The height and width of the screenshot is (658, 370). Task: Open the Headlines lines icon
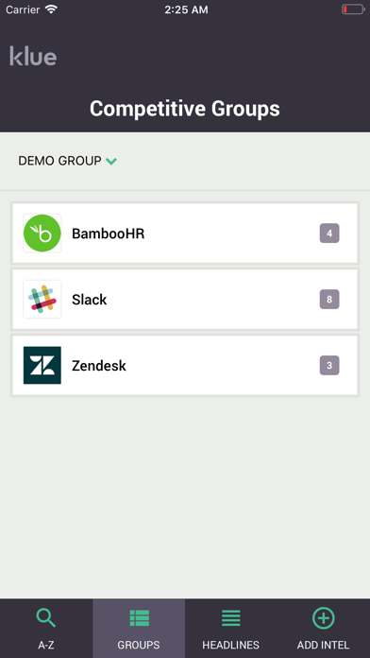click(x=231, y=618)
